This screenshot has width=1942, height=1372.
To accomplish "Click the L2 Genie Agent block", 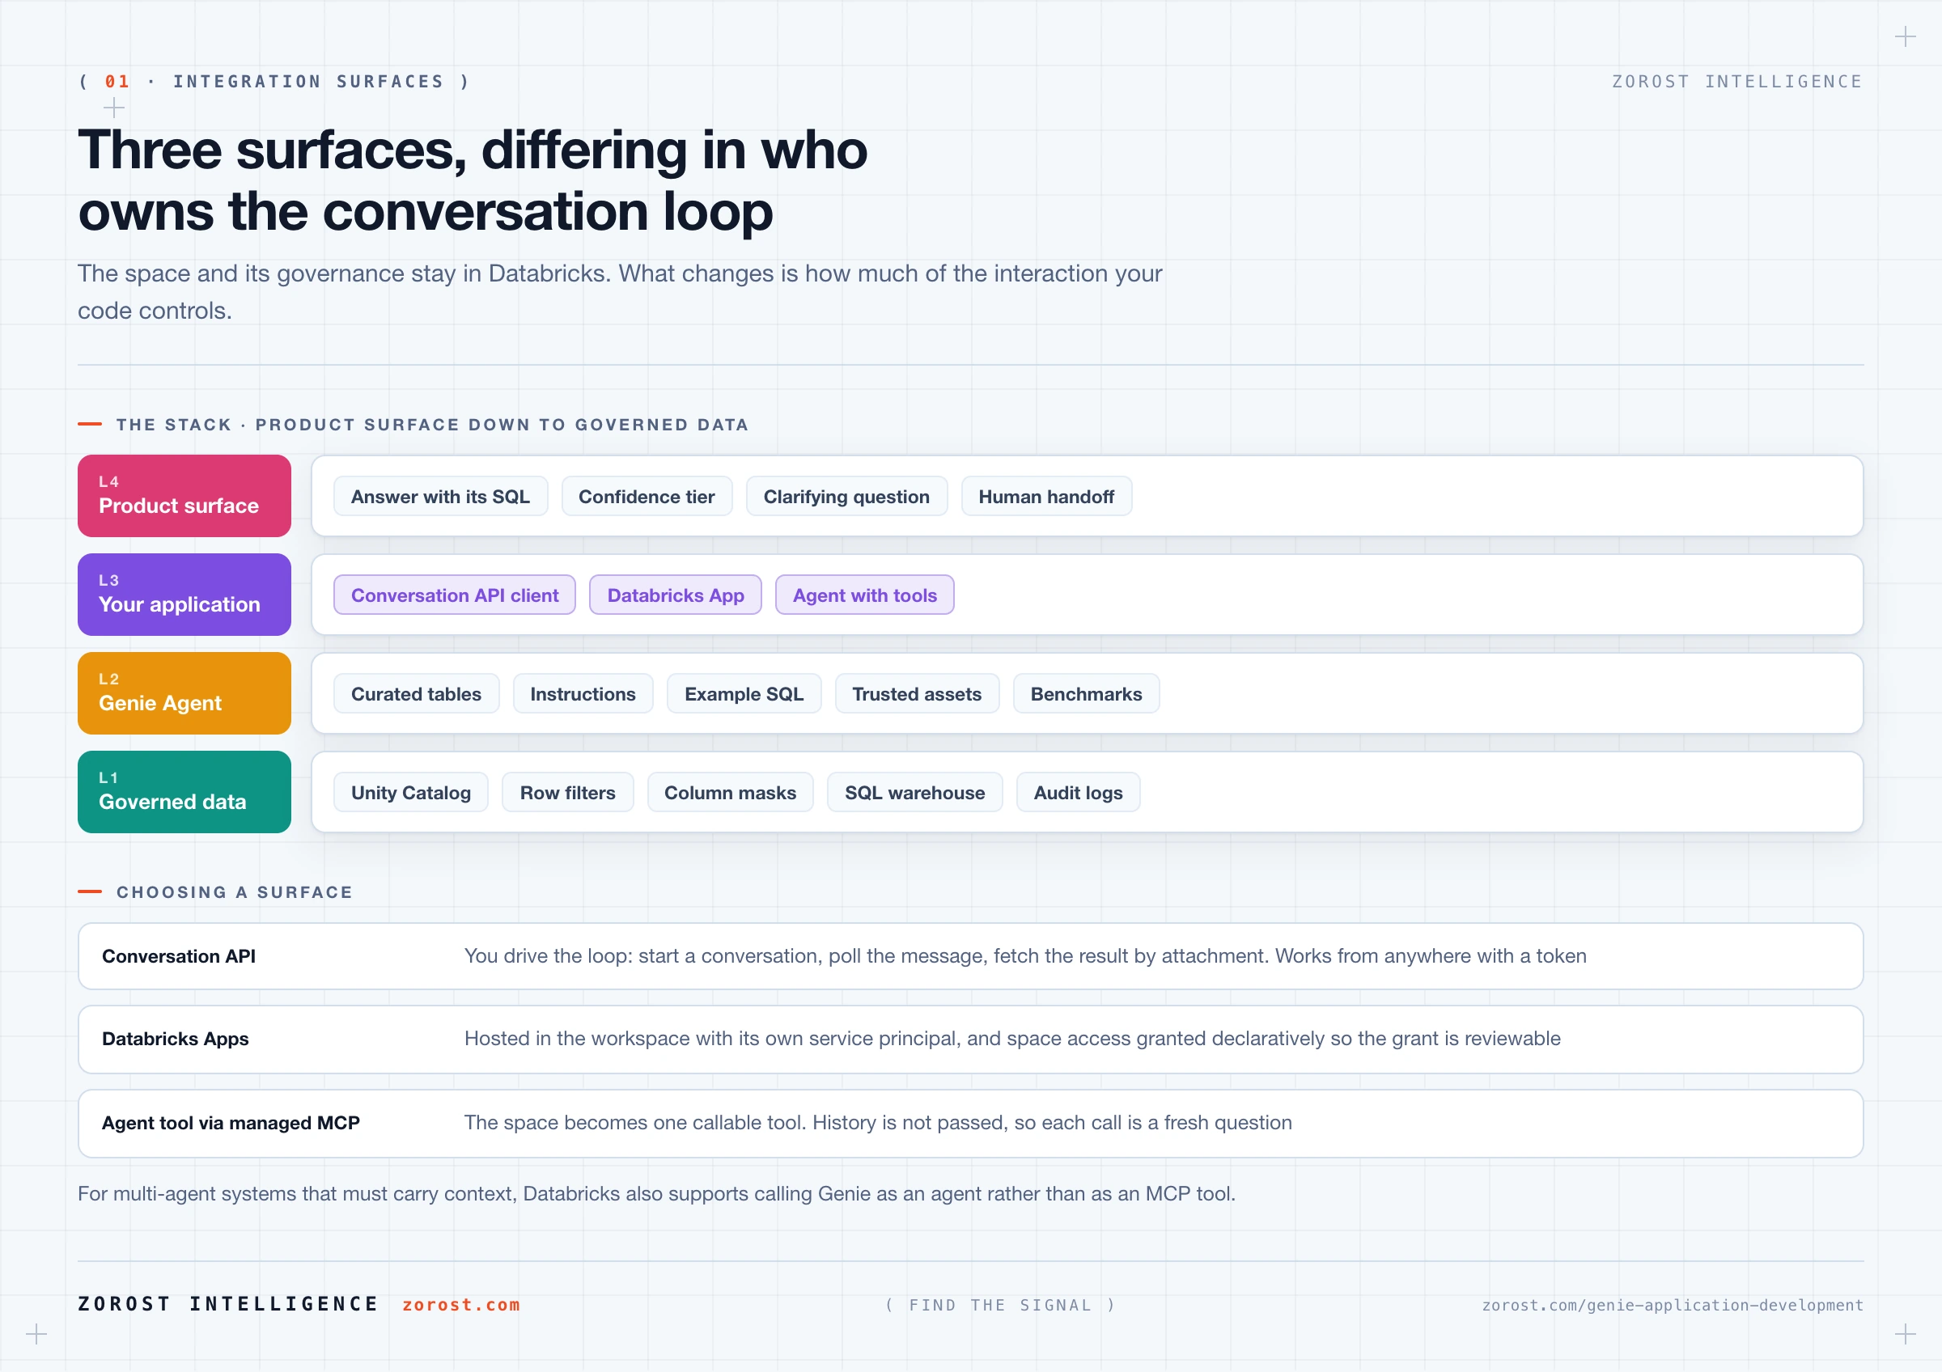I will [184, 693].
